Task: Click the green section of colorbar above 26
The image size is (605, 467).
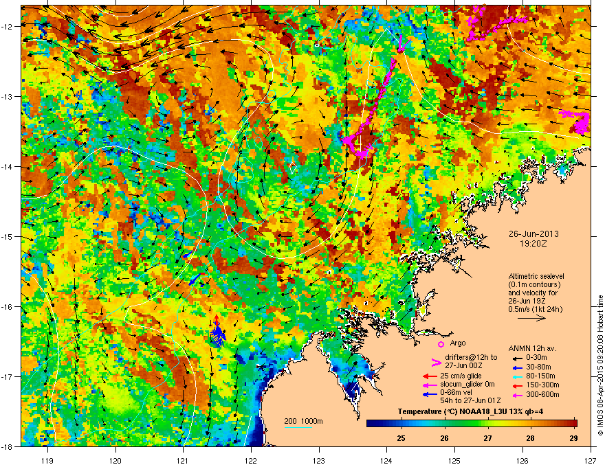Action: [x=445, y=424]
